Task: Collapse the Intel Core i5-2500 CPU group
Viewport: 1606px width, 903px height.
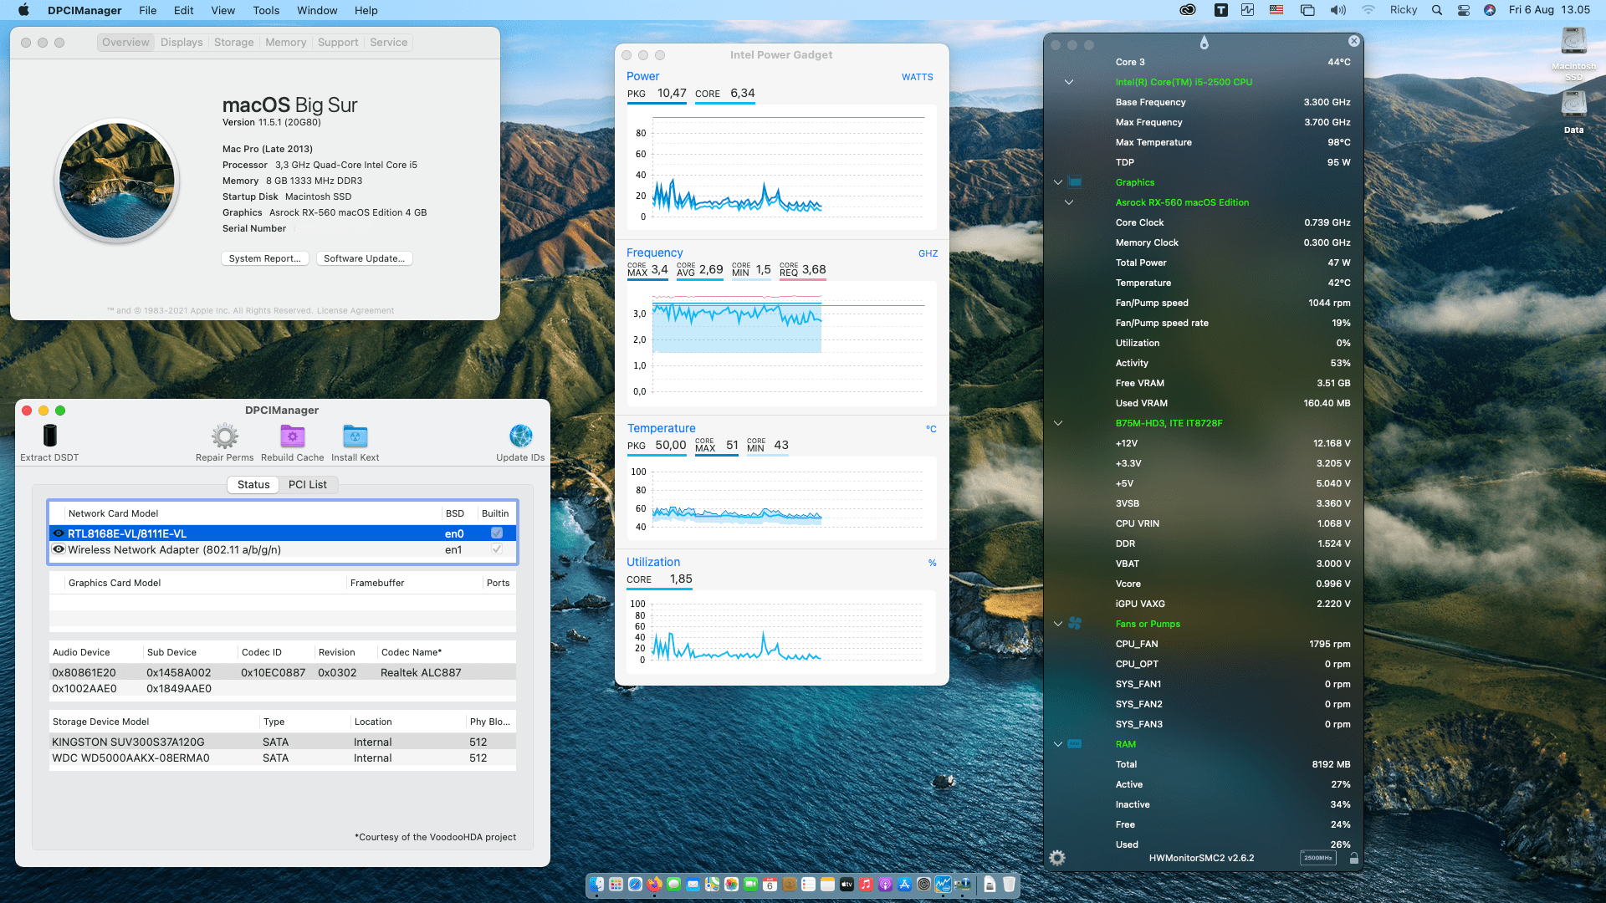Action: (1069, 82)
